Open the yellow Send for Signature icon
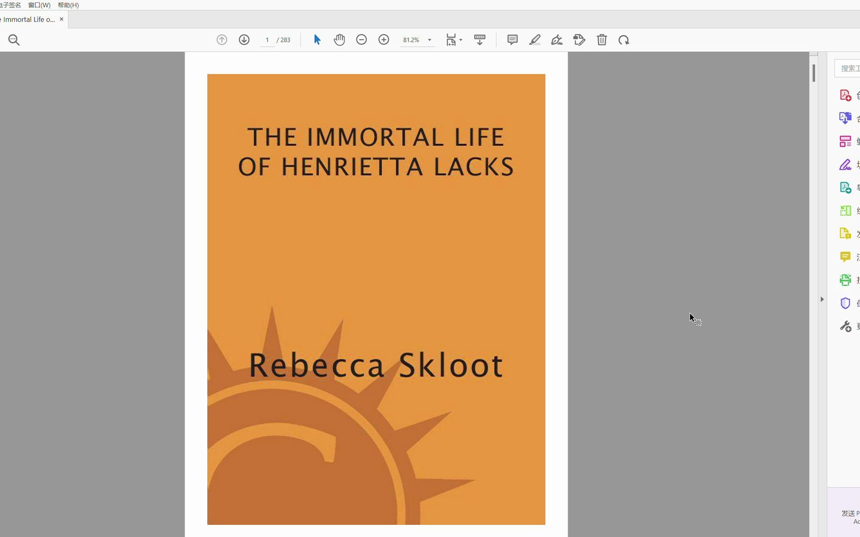This screenshot has width=860, height=537. [x=845, y=234]
